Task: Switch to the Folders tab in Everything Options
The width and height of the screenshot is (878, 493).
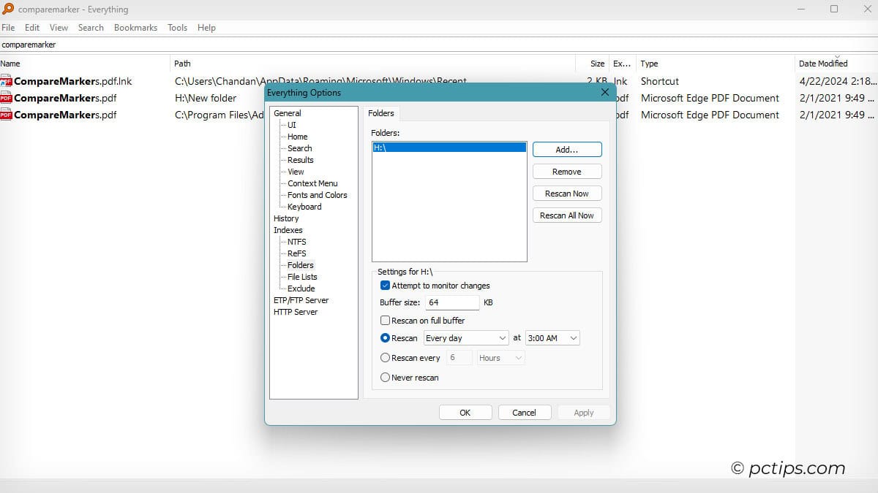Action: pos(381,113)
